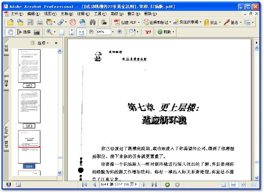
Task: Open the 工具 menu
Action: click(x=100, y=14)
